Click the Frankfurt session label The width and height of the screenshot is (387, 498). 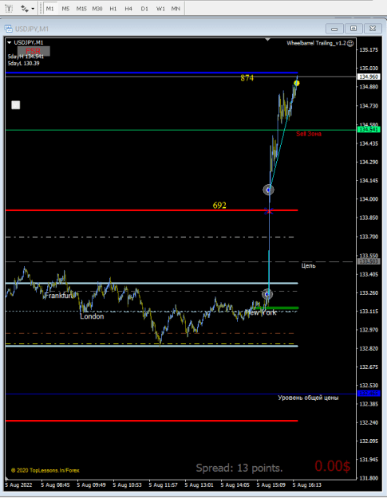tap(59, 296)
